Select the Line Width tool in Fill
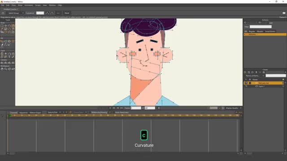Viewport: 287px width, 161px height. 2,44
